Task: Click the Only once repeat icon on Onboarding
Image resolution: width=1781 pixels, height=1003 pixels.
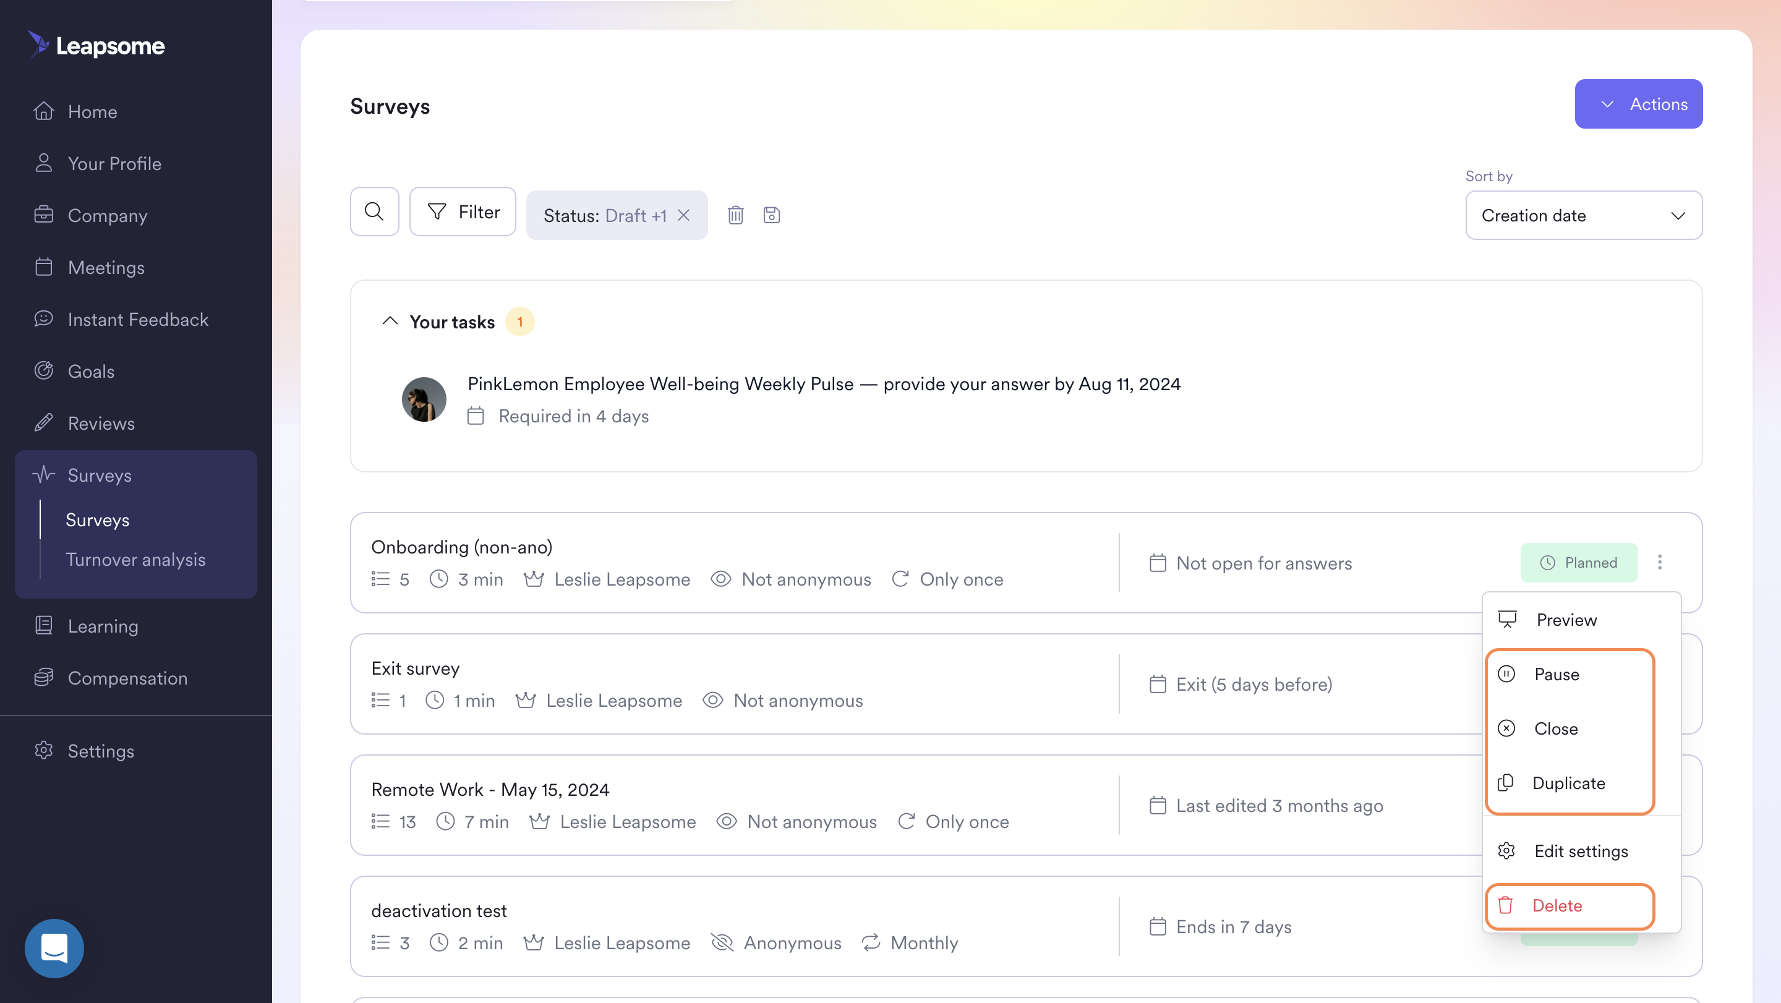Action: pyautogui.click(x=900, y=579)
